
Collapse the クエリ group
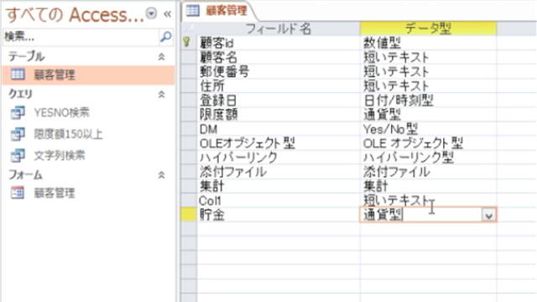(x=161, y=94)
